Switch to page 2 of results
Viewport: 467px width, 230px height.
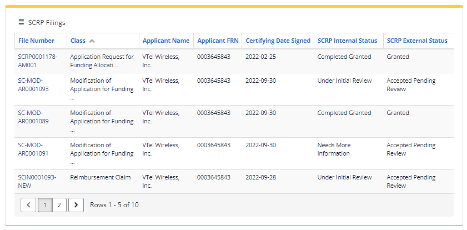pos(59,205)
